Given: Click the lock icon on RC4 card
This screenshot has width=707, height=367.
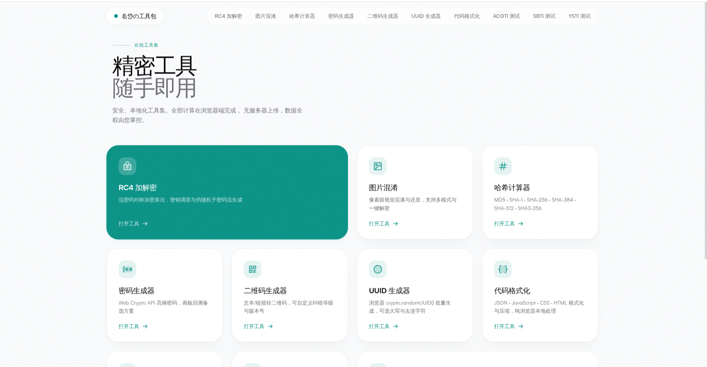Looking at the screenshot, I should tap(127, 166).
